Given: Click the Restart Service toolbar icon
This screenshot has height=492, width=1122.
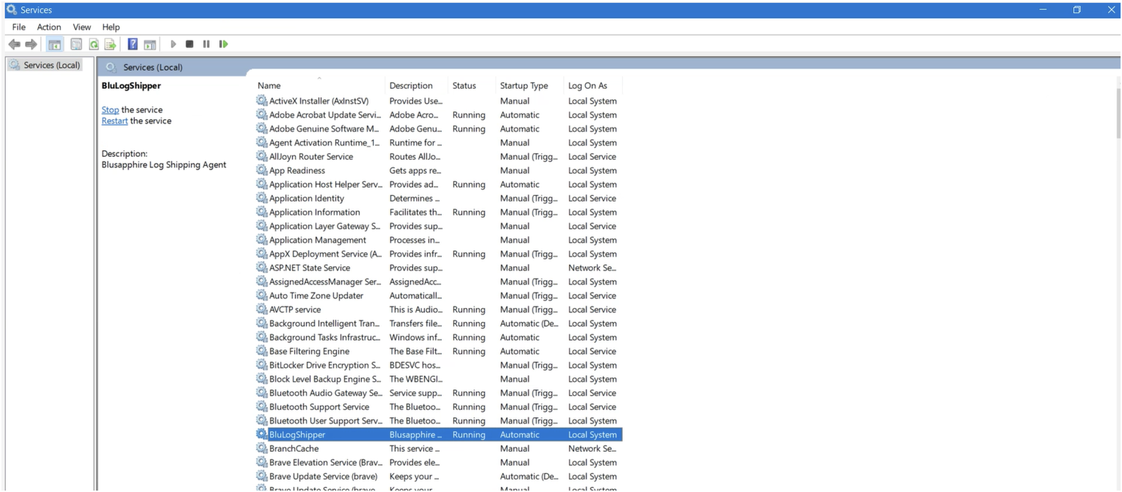Looking at the screenshot, I should click(223, 44).
